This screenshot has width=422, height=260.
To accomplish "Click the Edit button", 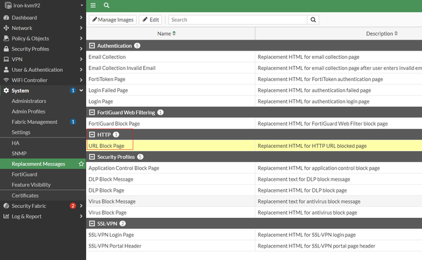I will [x=150, y=19].
